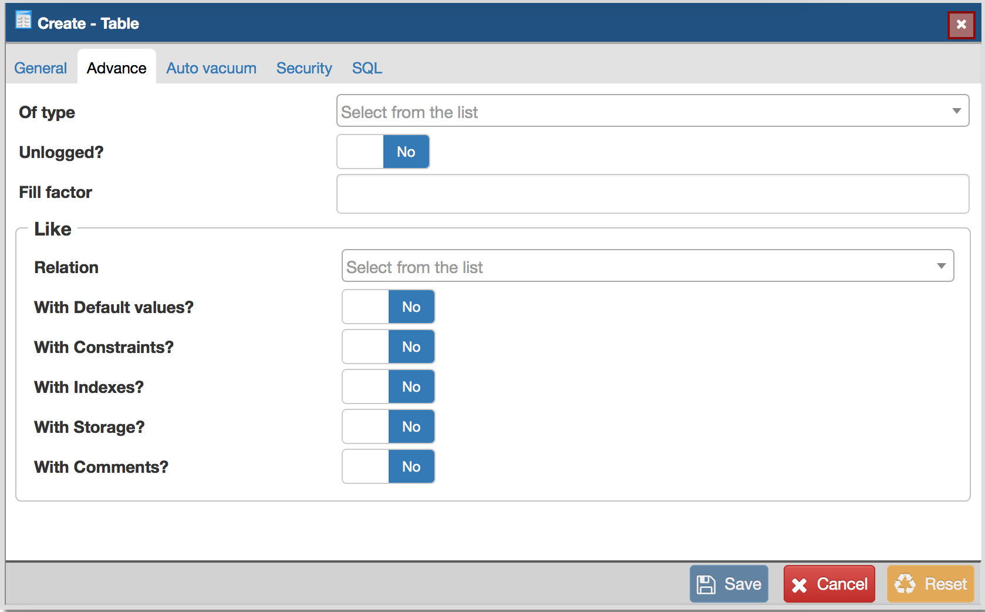The height and width of the screenshot is (612, 985).
Task: Switch to the General tab
Action: pyautogui.click(x=41, y=68)
